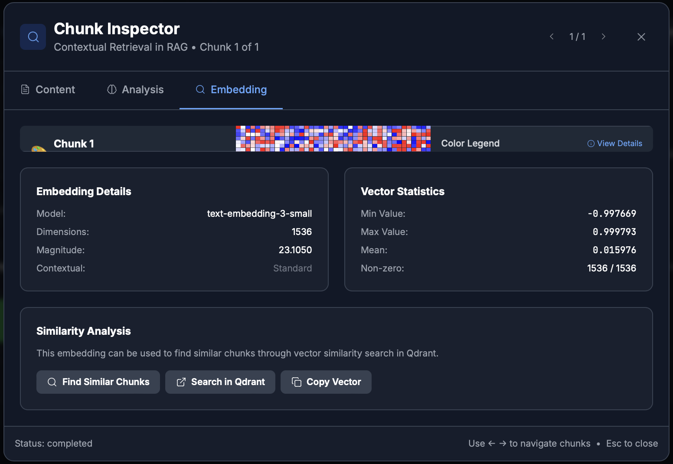
Task: Click model name text-embedding-3-small
Action: tap(259, 213)
